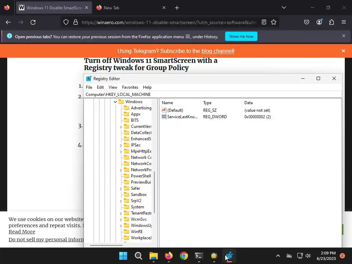
Task: Toggle reader view icon in address bar
Action: [264, 22]
